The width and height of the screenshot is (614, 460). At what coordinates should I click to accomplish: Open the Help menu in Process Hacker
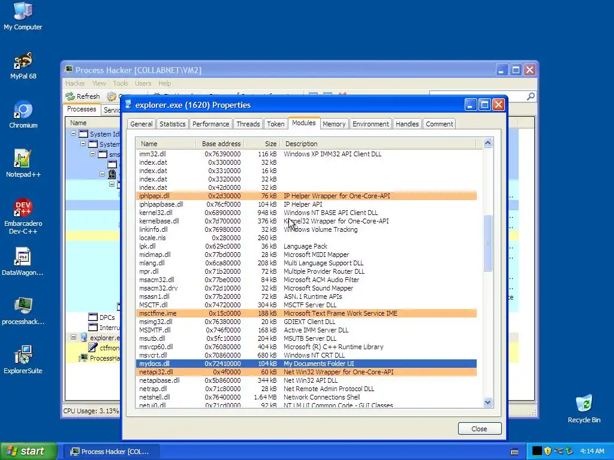point(164,83)
